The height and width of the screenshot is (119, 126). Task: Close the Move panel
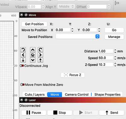click(21, 15)
